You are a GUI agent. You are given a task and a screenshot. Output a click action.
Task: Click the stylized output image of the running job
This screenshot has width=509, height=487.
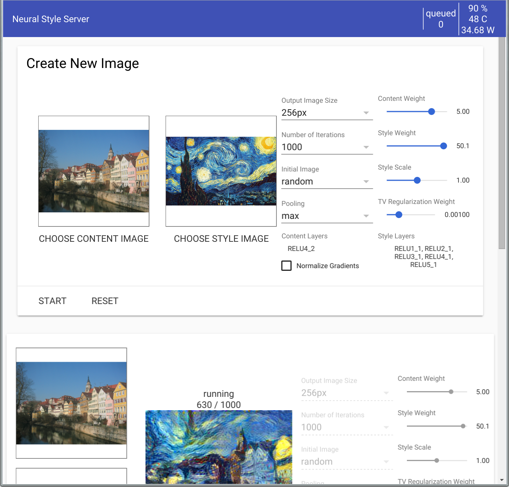[219, 447]
